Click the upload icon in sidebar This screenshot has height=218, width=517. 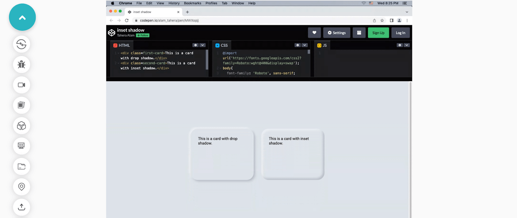click(x=21, y=207)
